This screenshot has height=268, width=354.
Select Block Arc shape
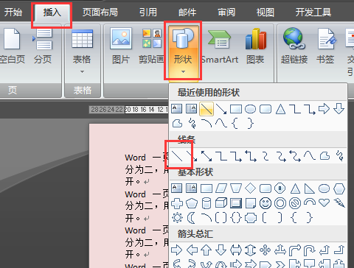pos(310,202)
